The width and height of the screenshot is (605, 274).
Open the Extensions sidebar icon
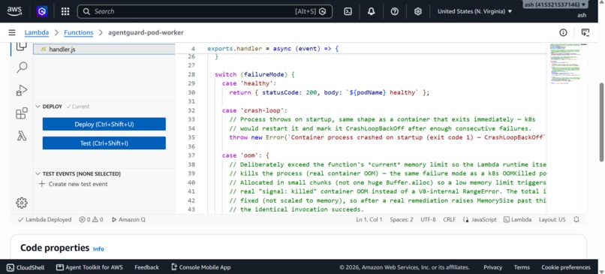[x=22, y=113]
